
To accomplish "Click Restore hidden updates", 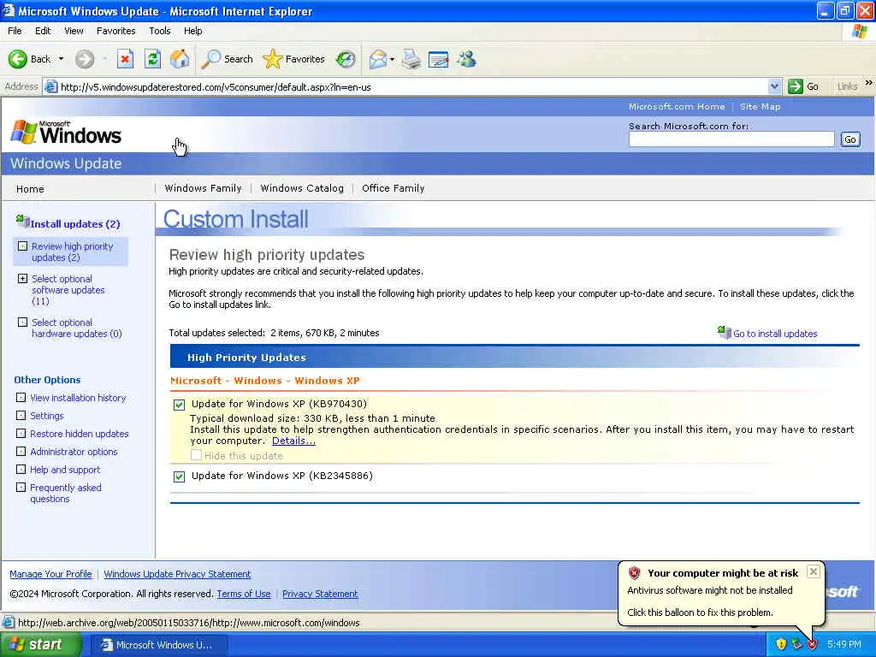I will click(x=80, y=434).
